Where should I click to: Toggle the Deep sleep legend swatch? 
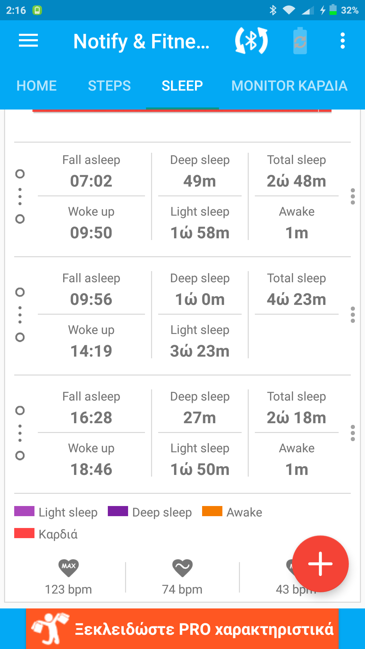(x=118, y=511)
